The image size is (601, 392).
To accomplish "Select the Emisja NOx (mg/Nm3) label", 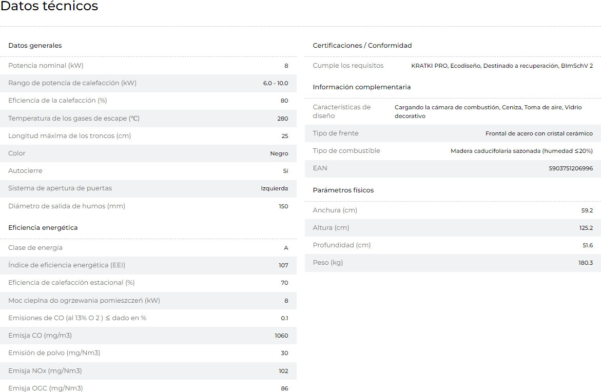I will coord(45,371).
